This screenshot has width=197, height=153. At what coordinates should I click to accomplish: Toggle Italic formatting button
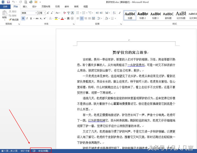click(x=27, y=18)
